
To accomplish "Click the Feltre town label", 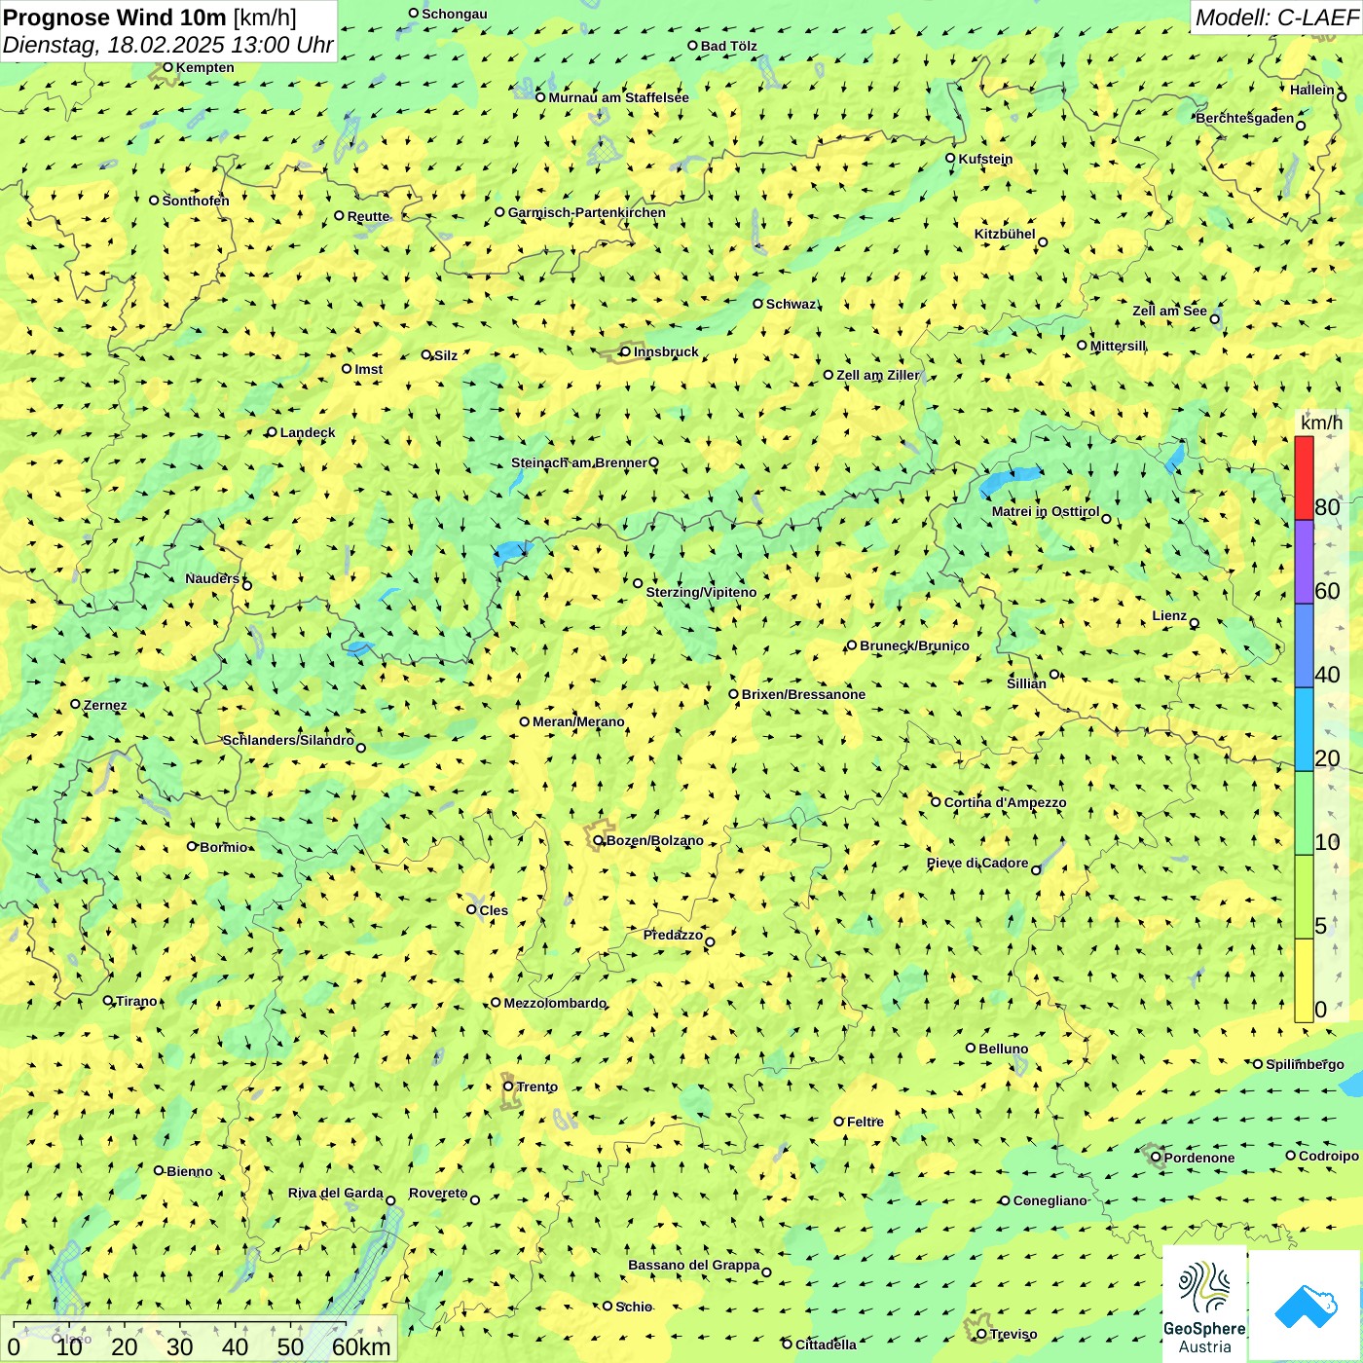I will (866, 1122).
